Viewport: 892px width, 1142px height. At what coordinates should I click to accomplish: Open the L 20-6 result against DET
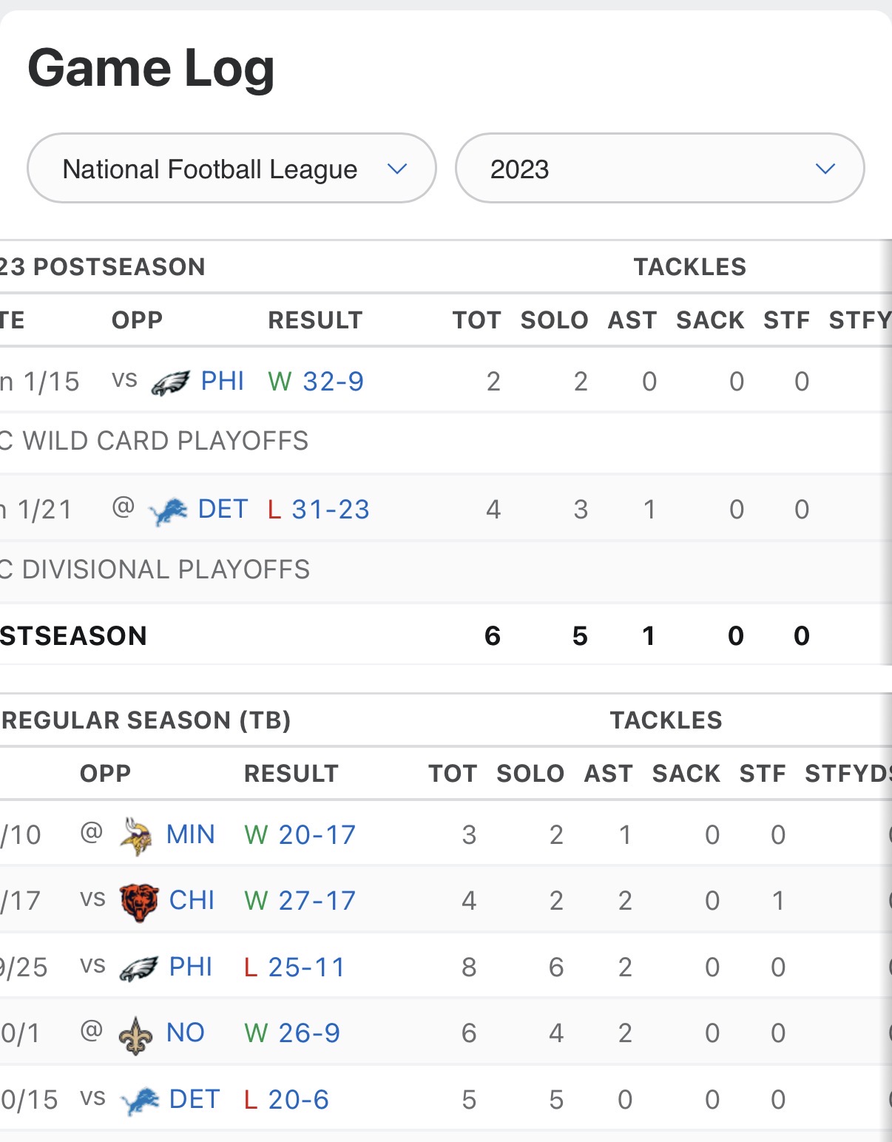(x=287, y=1100)
